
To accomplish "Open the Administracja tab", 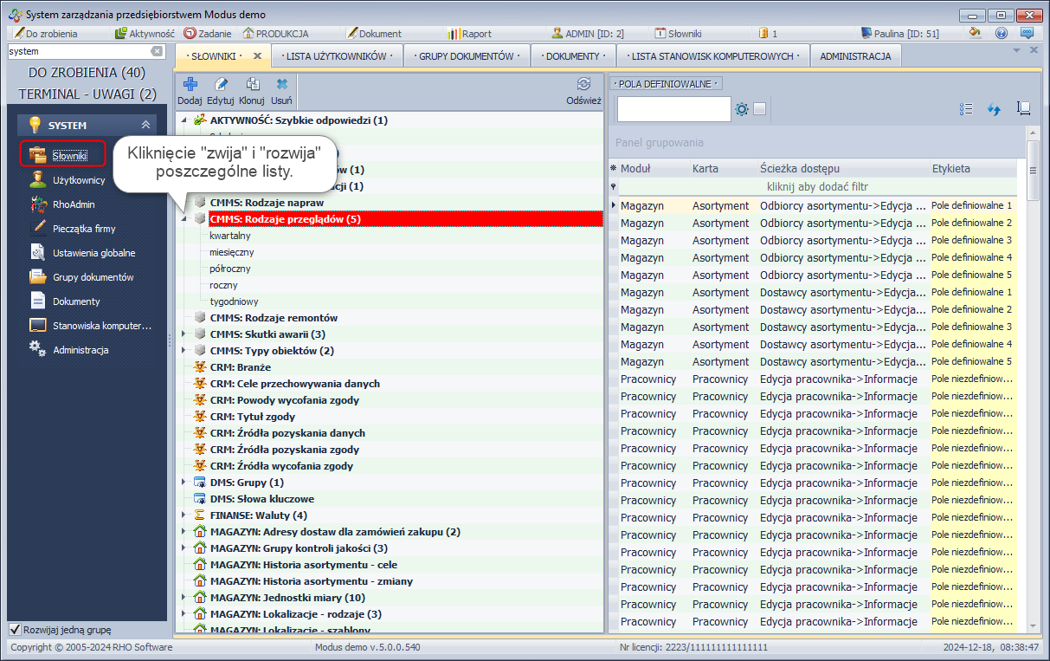I will point(854,56).
